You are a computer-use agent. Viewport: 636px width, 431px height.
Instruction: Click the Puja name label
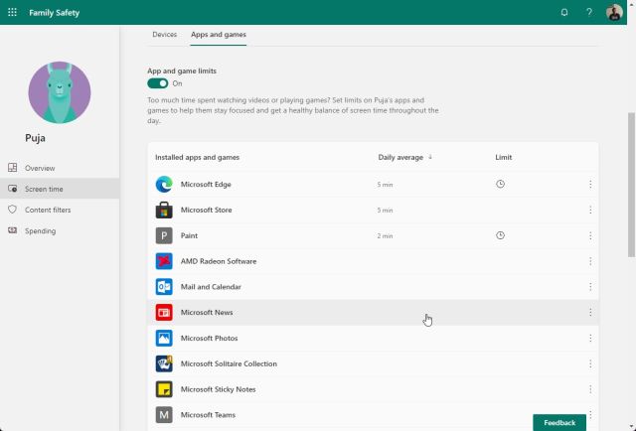tap(36, 138)
